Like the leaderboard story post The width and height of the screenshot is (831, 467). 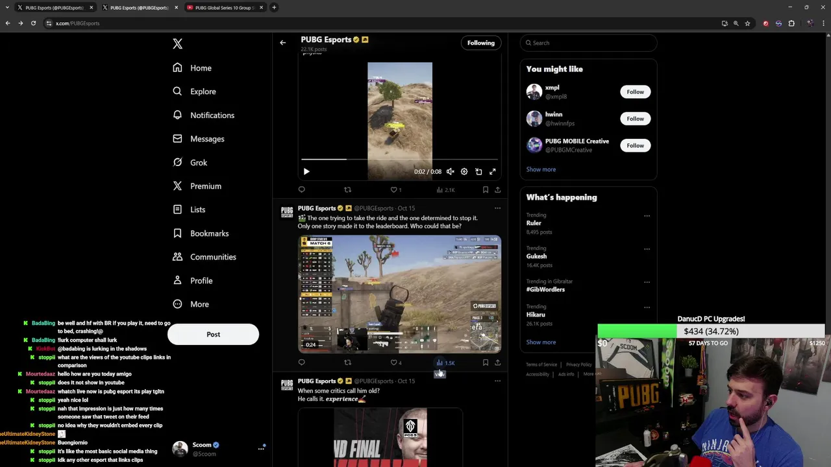click(395, 363)
